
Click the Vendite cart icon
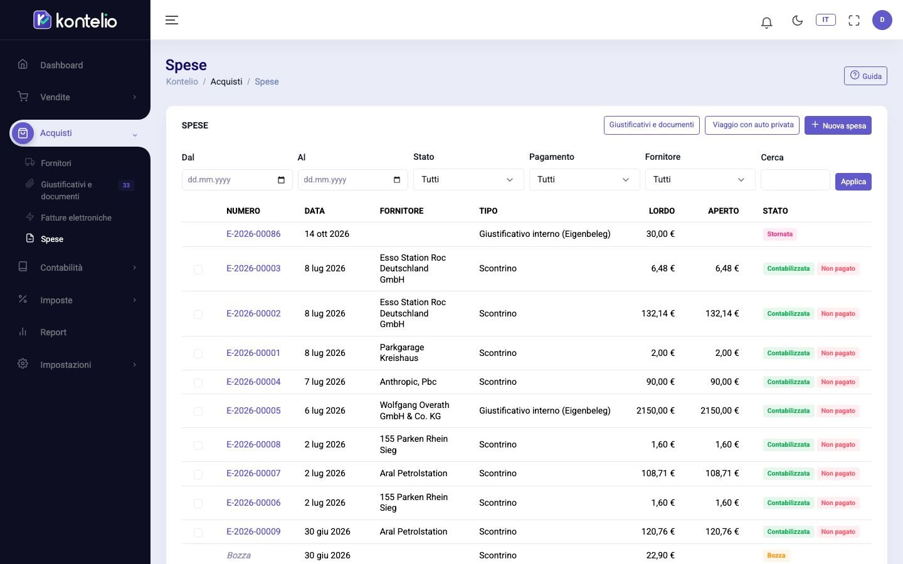(x=23, y=97)
